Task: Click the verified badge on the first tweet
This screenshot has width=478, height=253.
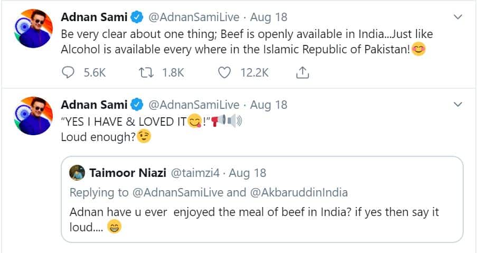Action: coord(136,17)
